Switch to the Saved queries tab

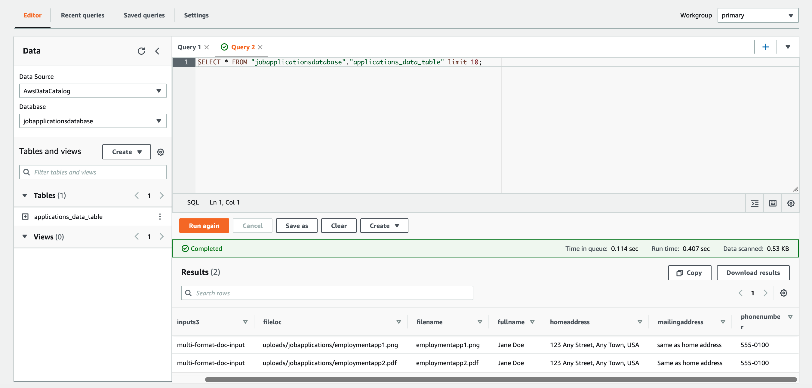pyautogui.click(x=144, y=15)
